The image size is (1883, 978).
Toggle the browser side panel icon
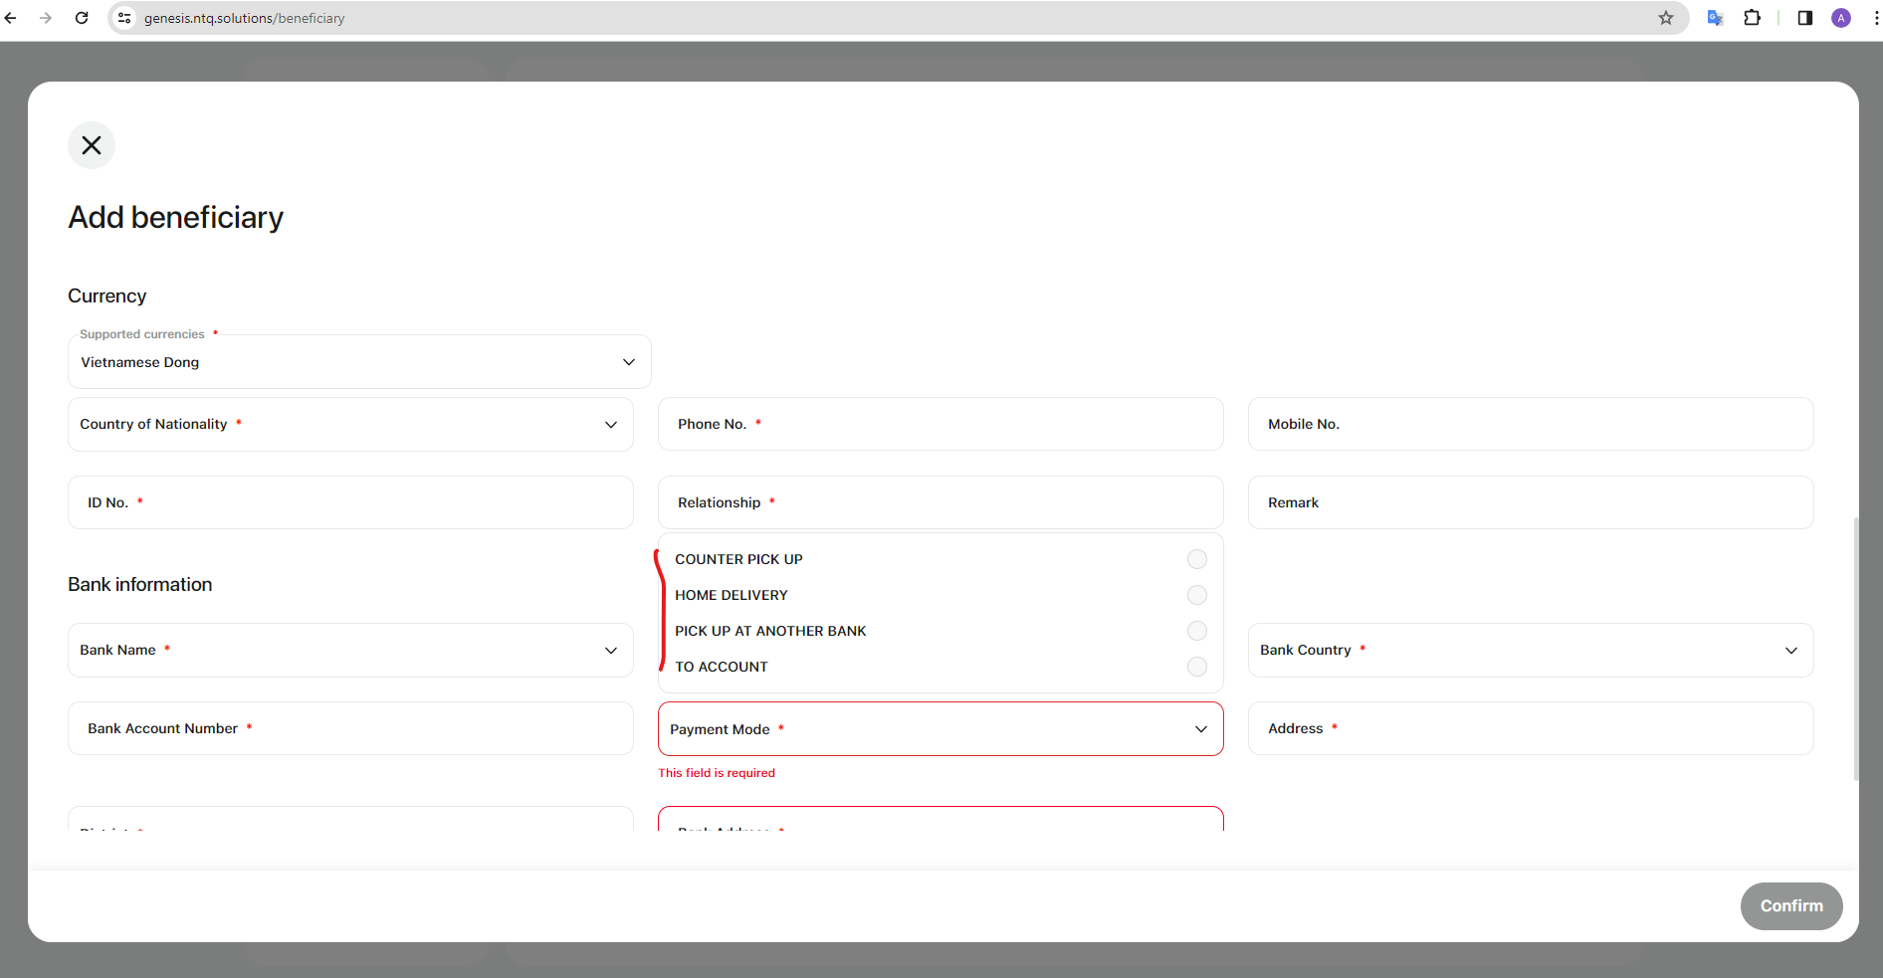(x=1804, y=18)
